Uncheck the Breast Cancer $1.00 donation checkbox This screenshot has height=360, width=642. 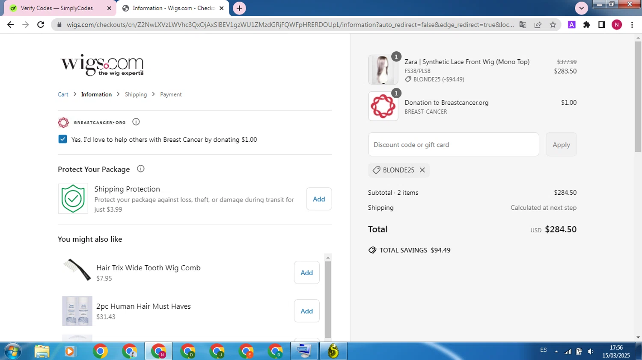point(62,139)
